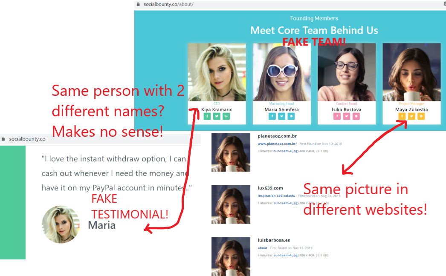Screen dimensions: 446x276
Task: Open our-team-4.jpg filename under luisbarbosa.es
Action: coord(285,255)
